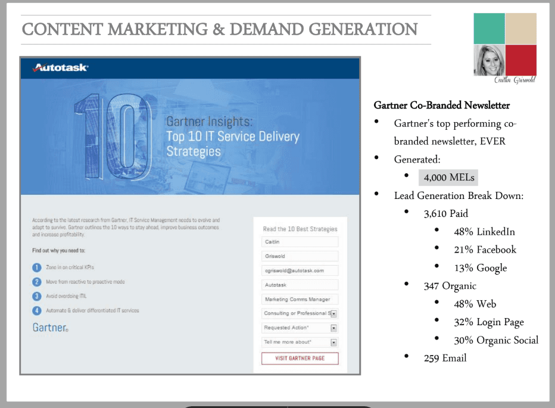Click the number 3 circle beside Avoid overdoing ITIL
Screen dimensions: 555x408
37,296
